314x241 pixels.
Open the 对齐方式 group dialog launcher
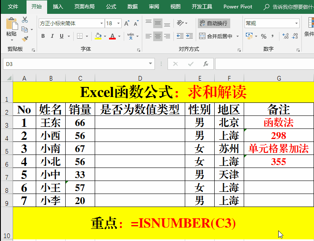(239, 50)
